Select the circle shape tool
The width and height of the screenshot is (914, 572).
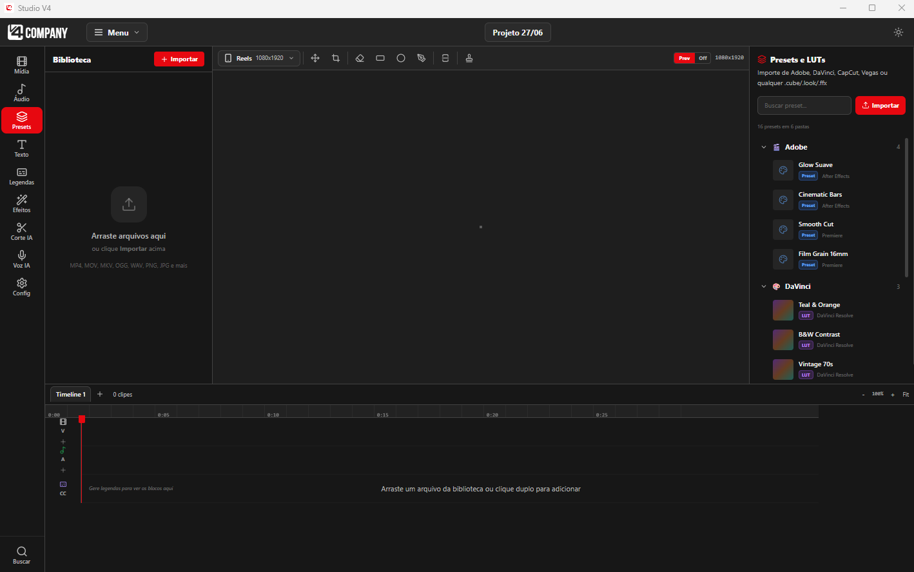401,58
